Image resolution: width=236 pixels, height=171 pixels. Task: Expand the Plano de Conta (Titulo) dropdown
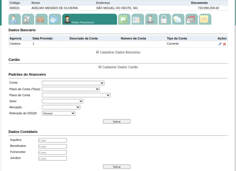[71, 89]
